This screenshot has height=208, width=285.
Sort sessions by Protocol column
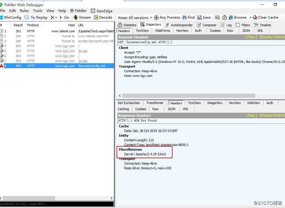coord(33,25)
